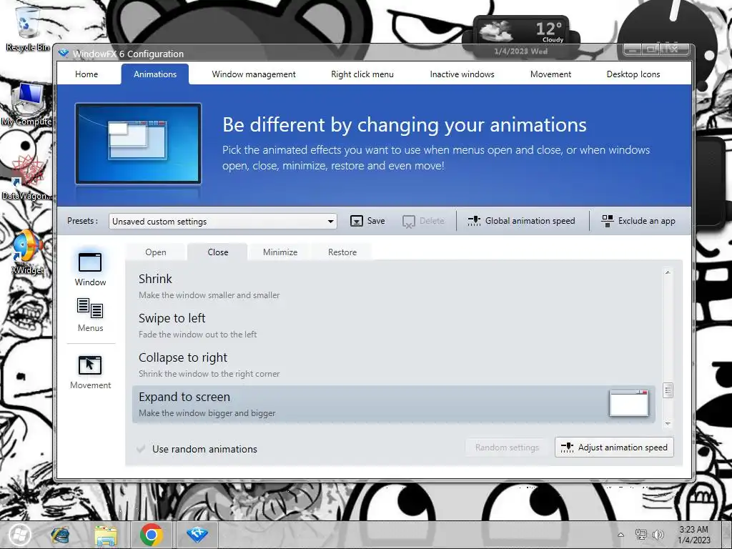Click the weather widget showing 12°

coord(521,36)
